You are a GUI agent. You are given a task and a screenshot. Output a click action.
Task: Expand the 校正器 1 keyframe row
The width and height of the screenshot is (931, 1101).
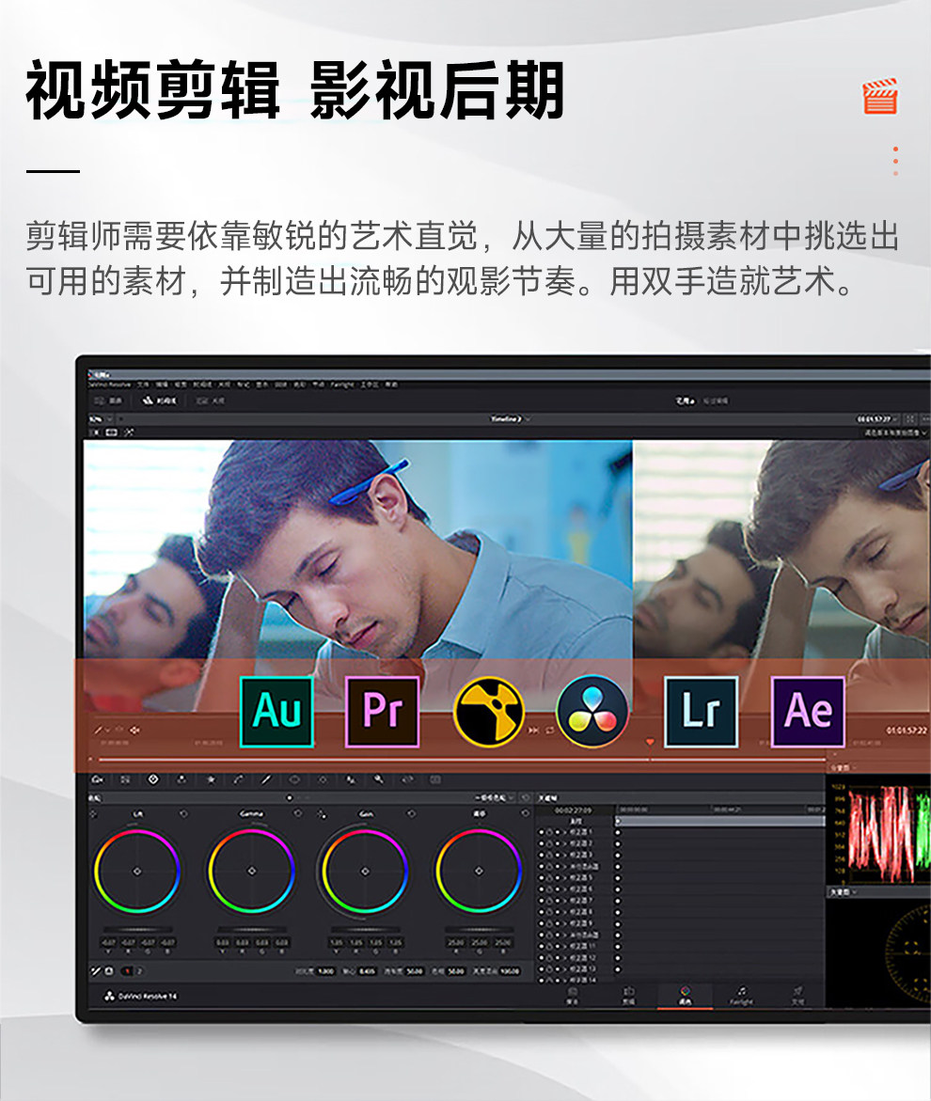point(564,832)
